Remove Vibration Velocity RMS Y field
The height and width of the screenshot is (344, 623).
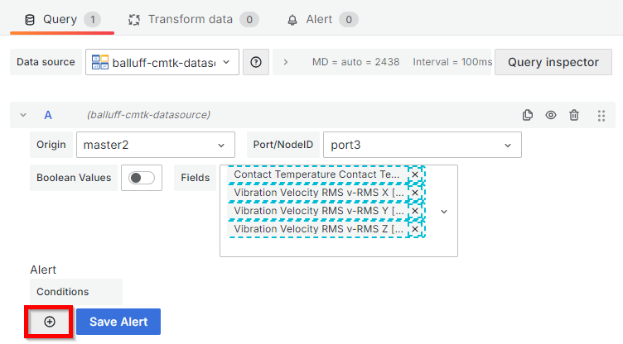pyautogui.click(x=415, y=211)
